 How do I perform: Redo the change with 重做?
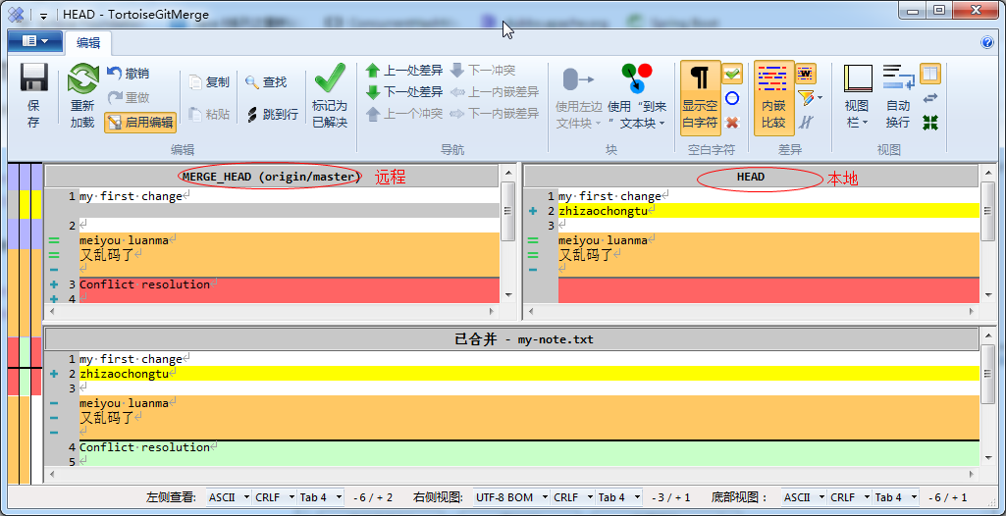point(129,97)
